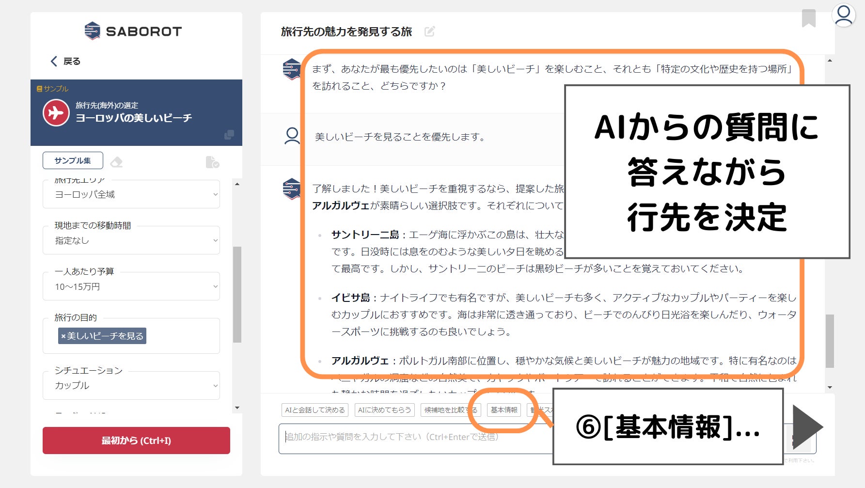Open the 現地までの移動時間 dropdown
The width and height of the screenshot is (865, 488).
pyautogui.click(x=131, y=240)
